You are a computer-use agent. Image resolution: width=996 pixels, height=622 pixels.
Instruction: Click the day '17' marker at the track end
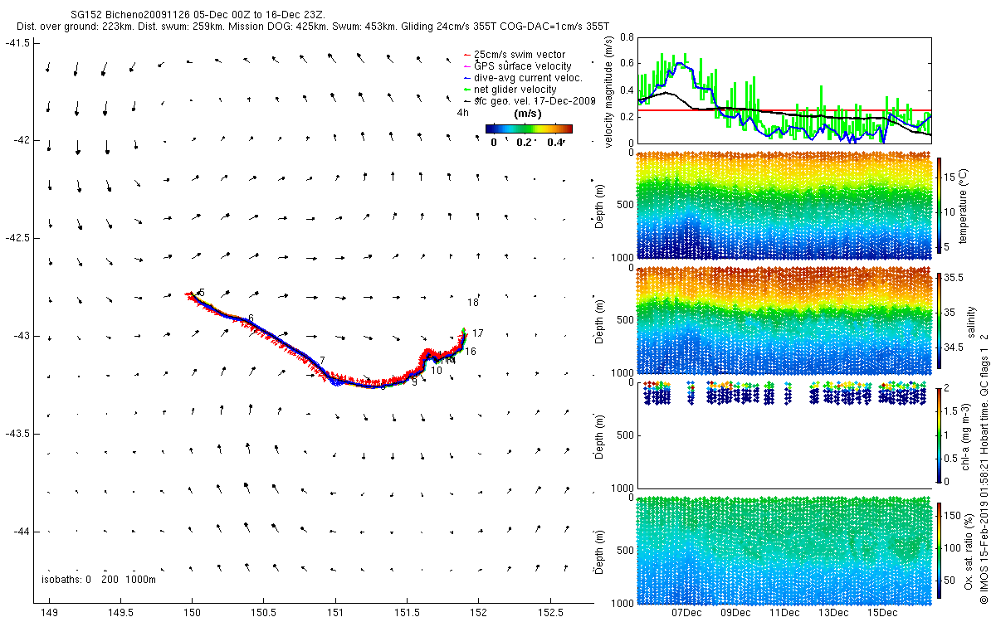pos(478,333)
